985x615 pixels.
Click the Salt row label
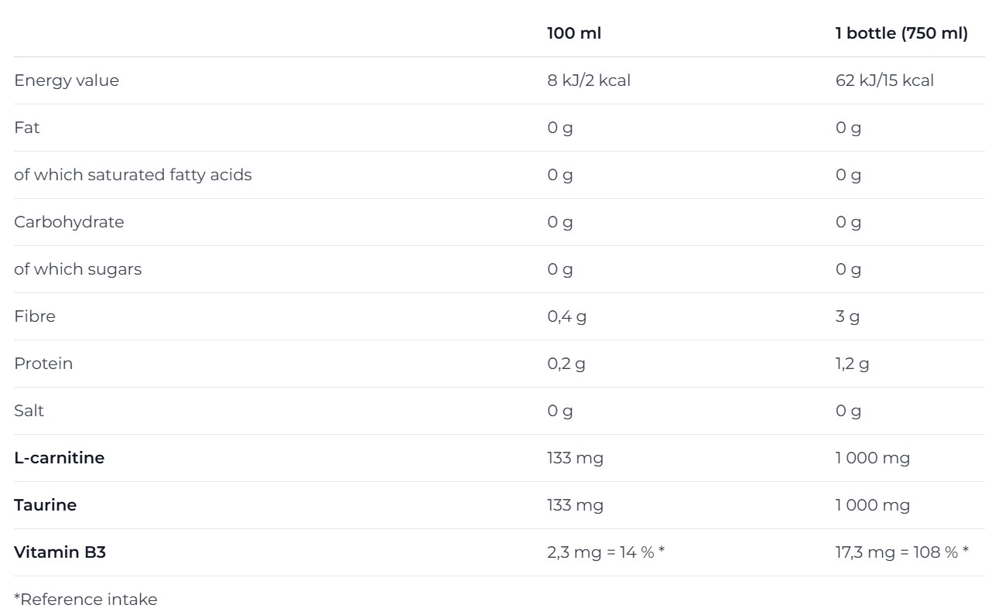point(29,411)
